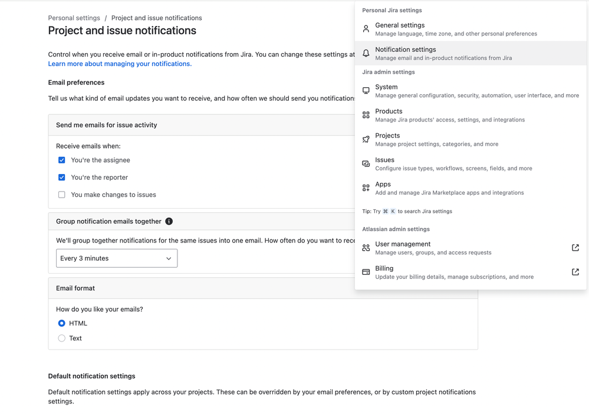The width and height of the screenshot is (589, 414).
Task: Click the System monitor icon
Action: pyautogui.click(x=366, y=91)
